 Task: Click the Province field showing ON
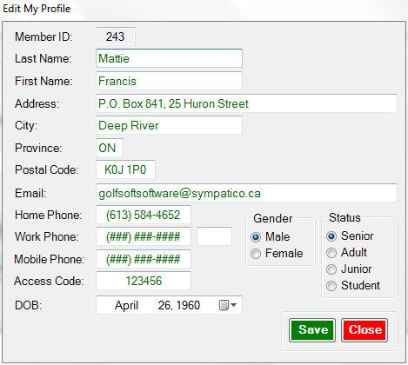[110, 148]
